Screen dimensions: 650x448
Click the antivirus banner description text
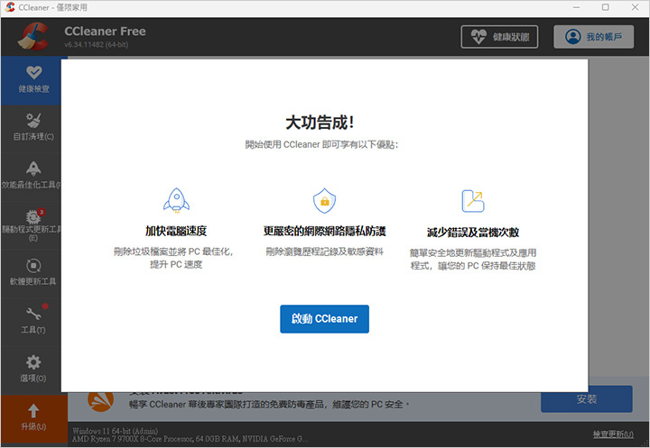pos(269,405)
